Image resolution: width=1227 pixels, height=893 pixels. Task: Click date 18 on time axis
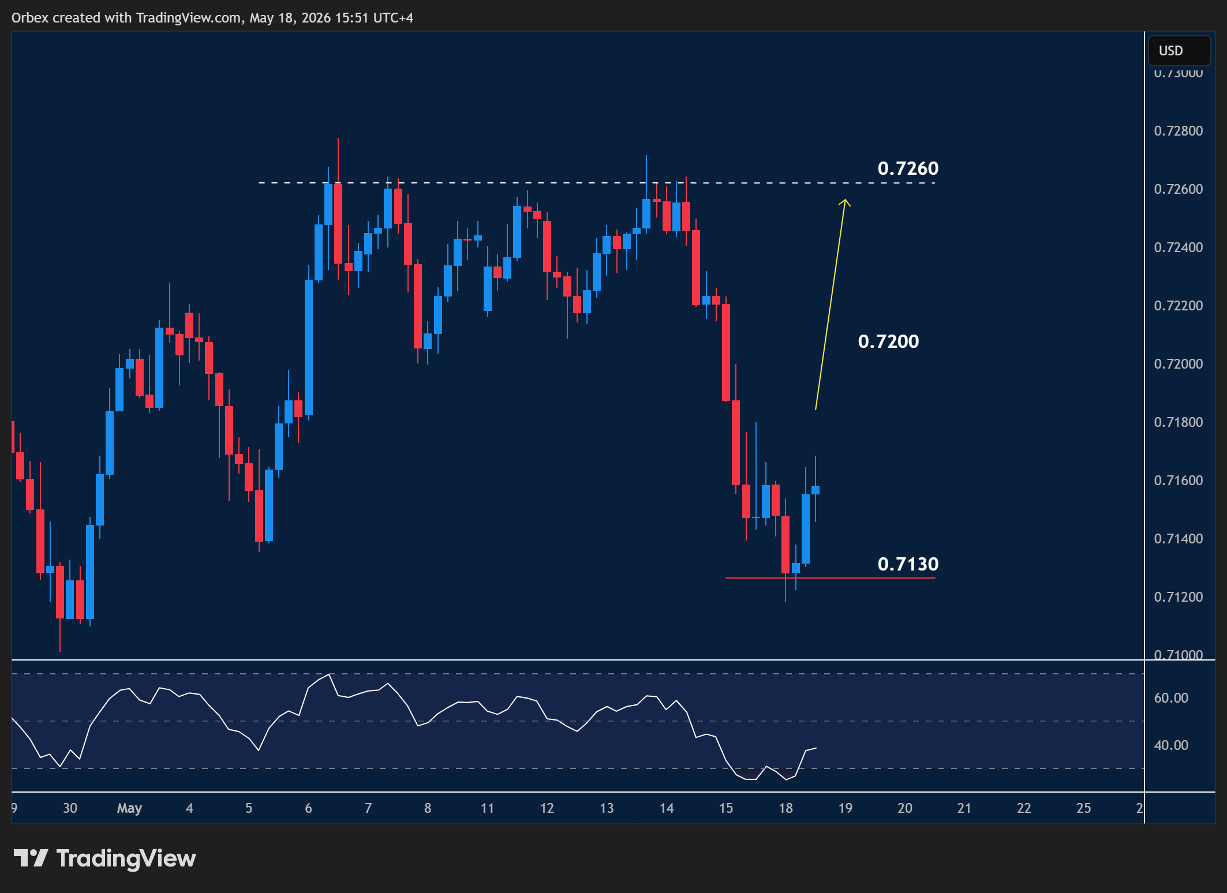click(785, 808)
